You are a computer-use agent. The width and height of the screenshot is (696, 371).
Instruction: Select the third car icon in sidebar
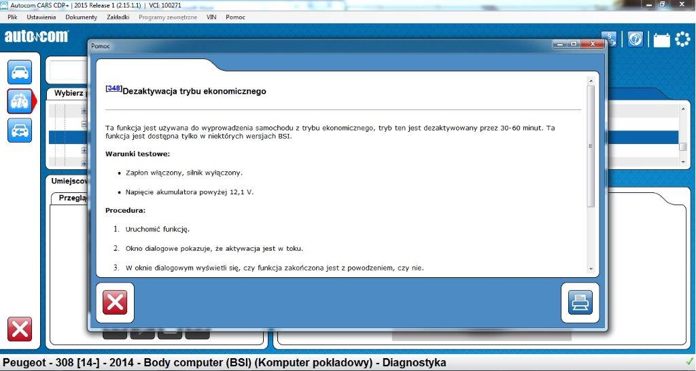[x=20, y=130]
